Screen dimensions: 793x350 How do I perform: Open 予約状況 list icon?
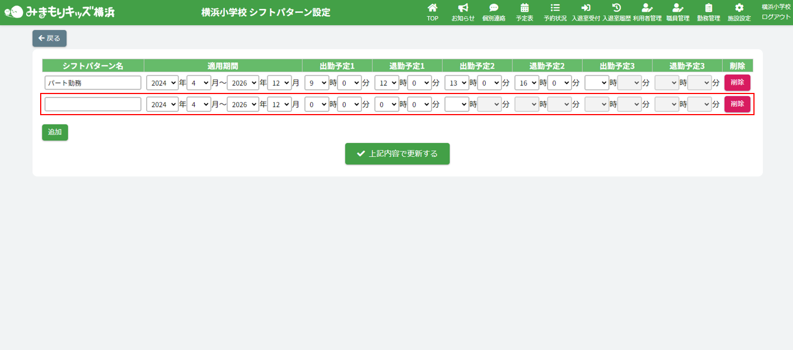coord(555,8)
